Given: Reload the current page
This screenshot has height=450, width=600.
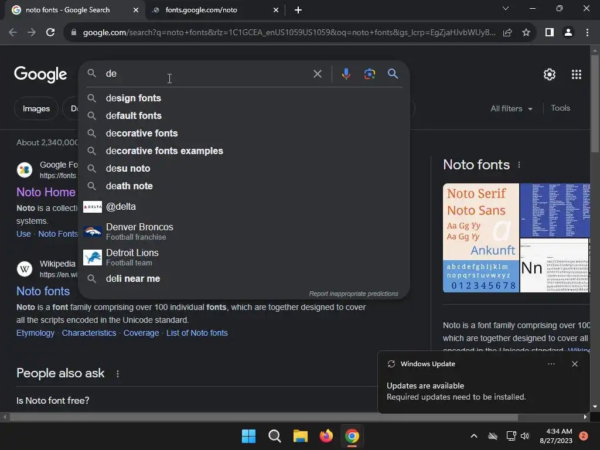Looking at the screenshot, I should (50, 33).
